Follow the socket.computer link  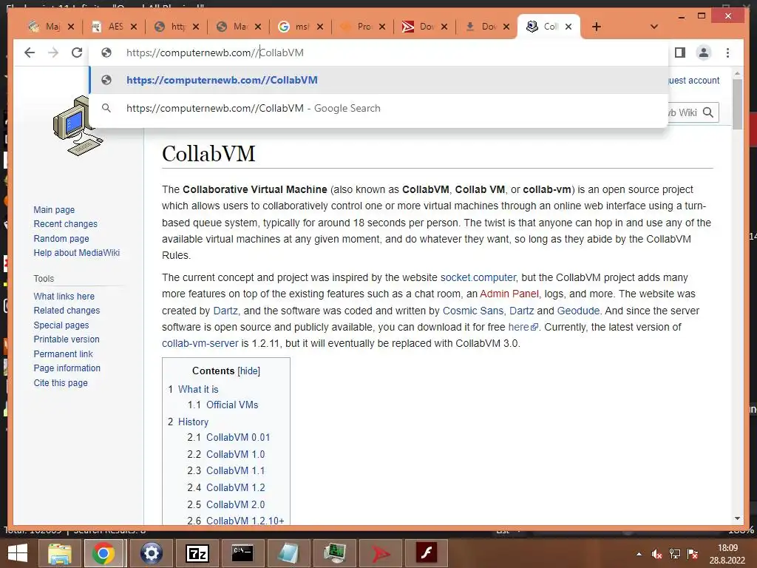(478, 277)
